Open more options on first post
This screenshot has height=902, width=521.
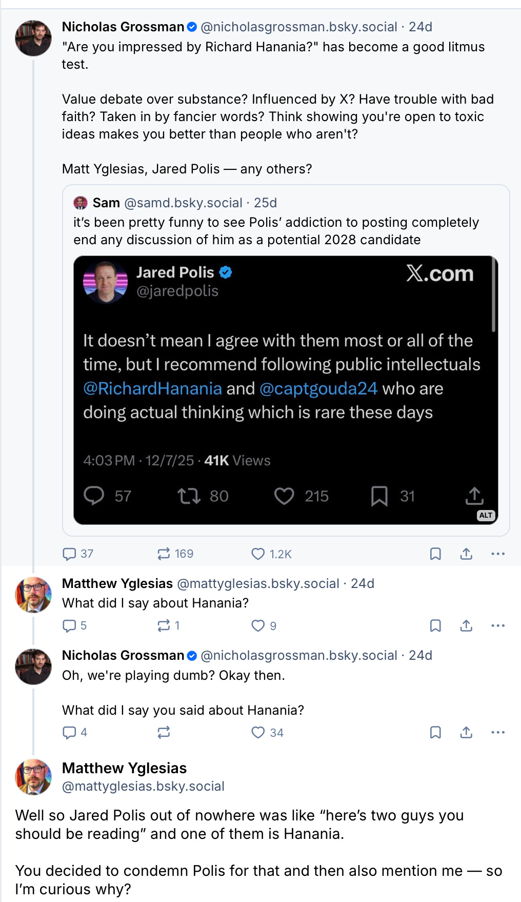(498, 554)
